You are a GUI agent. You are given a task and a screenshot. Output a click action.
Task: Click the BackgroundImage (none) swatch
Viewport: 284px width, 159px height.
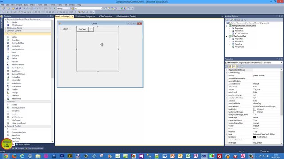click(x=255, y=112)
